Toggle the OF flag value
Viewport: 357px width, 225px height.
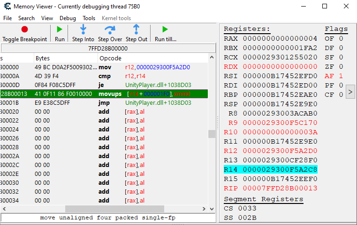pyautogui.click(x=341, y=39)
